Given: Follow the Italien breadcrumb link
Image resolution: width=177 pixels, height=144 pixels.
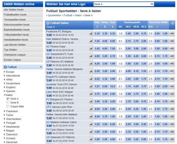Looking at the screenshot, I should 78,15.
